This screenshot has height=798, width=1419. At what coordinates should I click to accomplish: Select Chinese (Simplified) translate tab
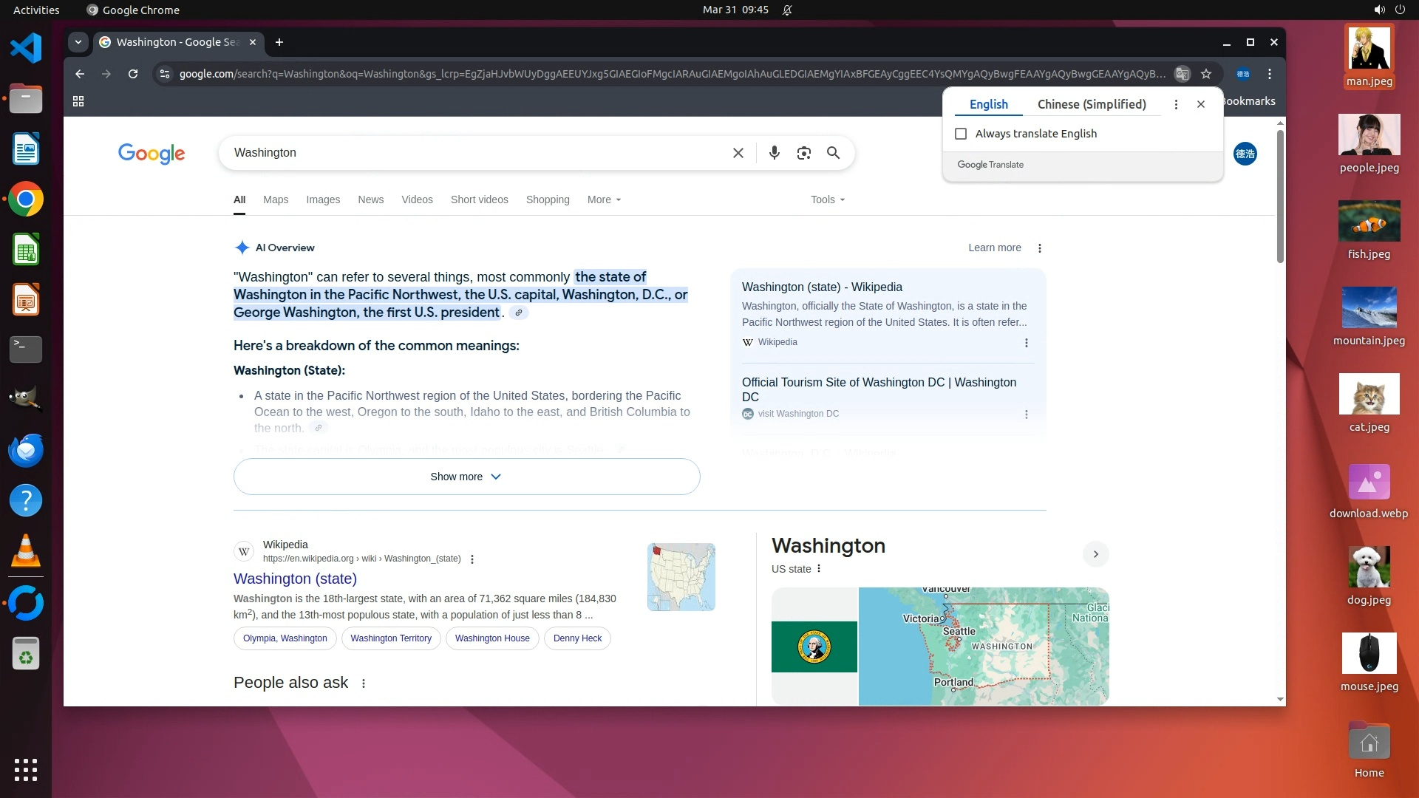(1091, 104)
